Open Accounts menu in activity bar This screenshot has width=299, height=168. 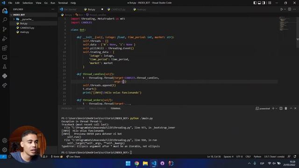5,140
